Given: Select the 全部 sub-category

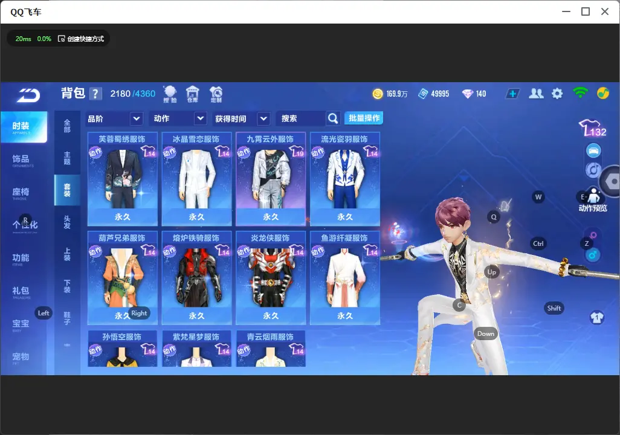Looking at the screenshot, I should [x=67, y=126].
